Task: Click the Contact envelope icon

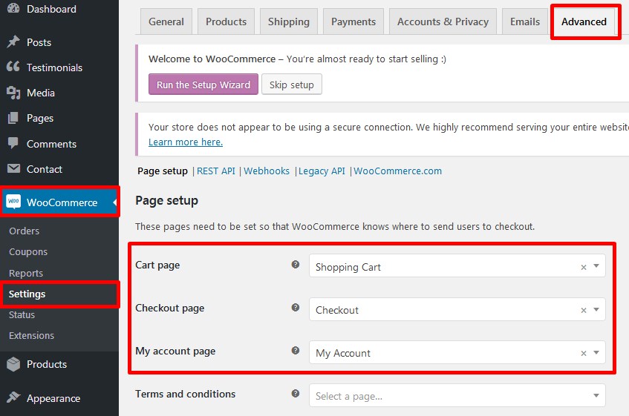Action: tap(13, 168)
